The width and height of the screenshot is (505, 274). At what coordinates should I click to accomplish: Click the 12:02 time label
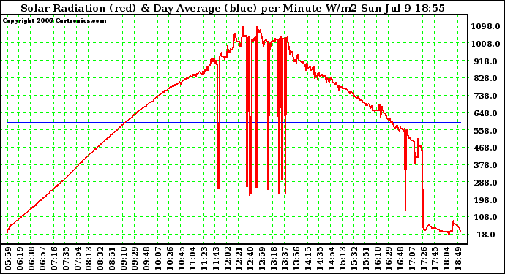(x=228, y=259)
